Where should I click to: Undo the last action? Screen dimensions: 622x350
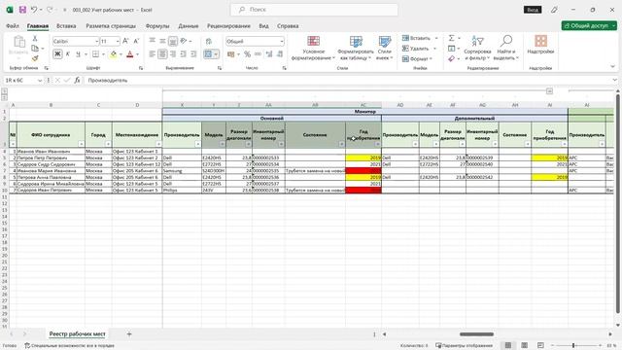[x=34, y=10]
